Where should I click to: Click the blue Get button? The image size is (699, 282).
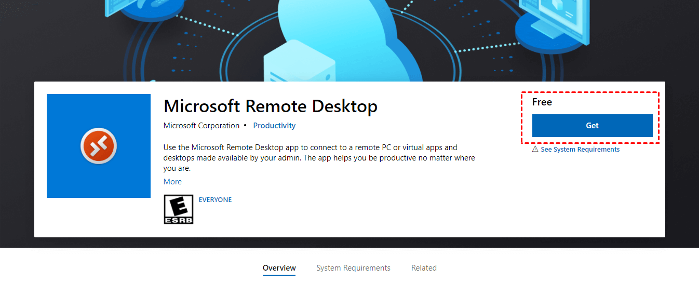592,126
